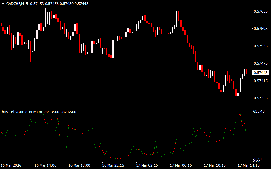Click the 17 Mar 10:15 time marker

[215, 165]
